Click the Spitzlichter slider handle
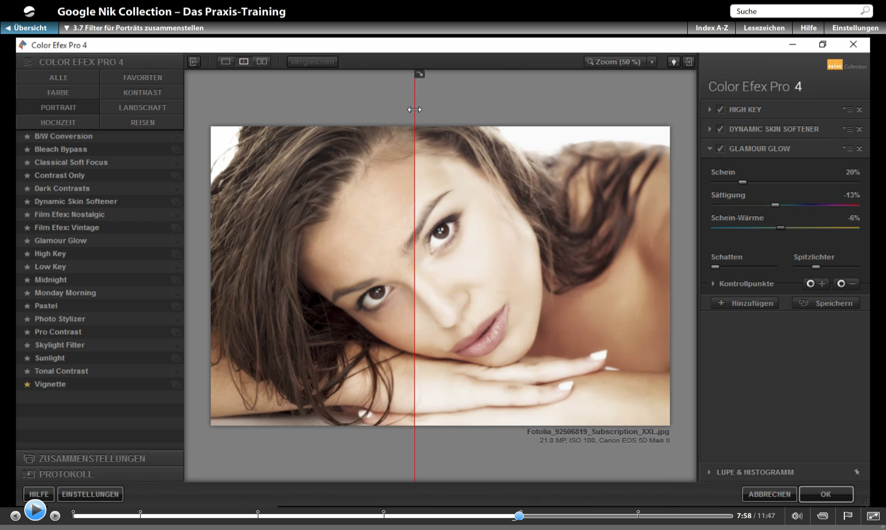 [816, 267]
